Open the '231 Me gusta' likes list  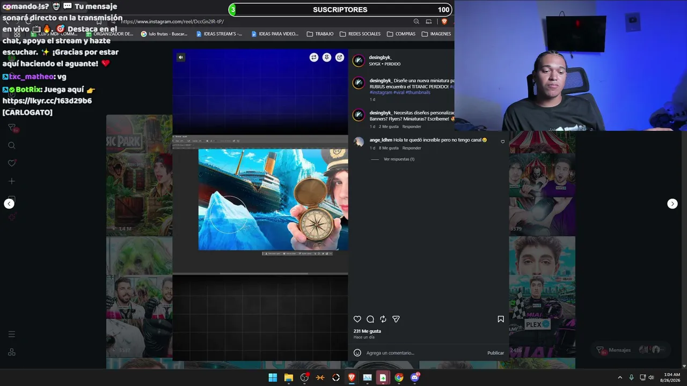tap(367, 331)
